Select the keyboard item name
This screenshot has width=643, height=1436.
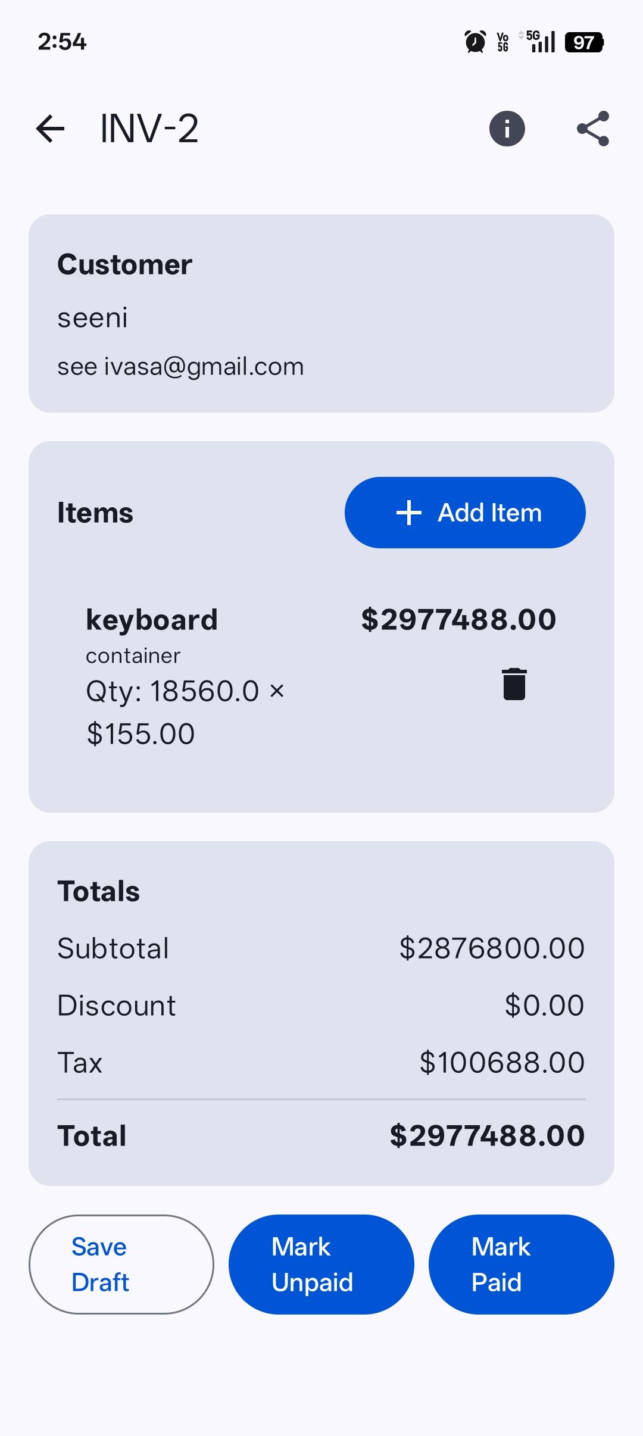(152, 620)
